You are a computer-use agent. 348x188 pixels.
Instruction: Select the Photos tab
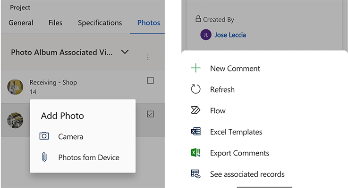pos(148,23)
